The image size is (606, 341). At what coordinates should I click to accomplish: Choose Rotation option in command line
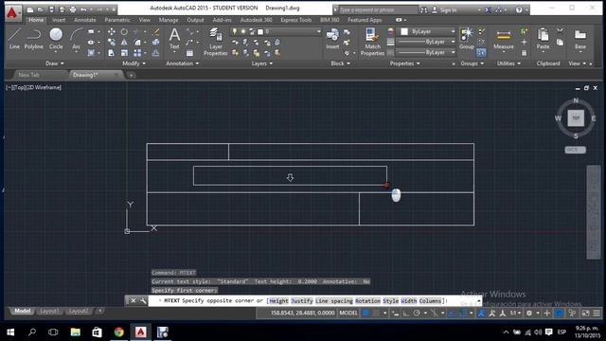tap(367, 301)
